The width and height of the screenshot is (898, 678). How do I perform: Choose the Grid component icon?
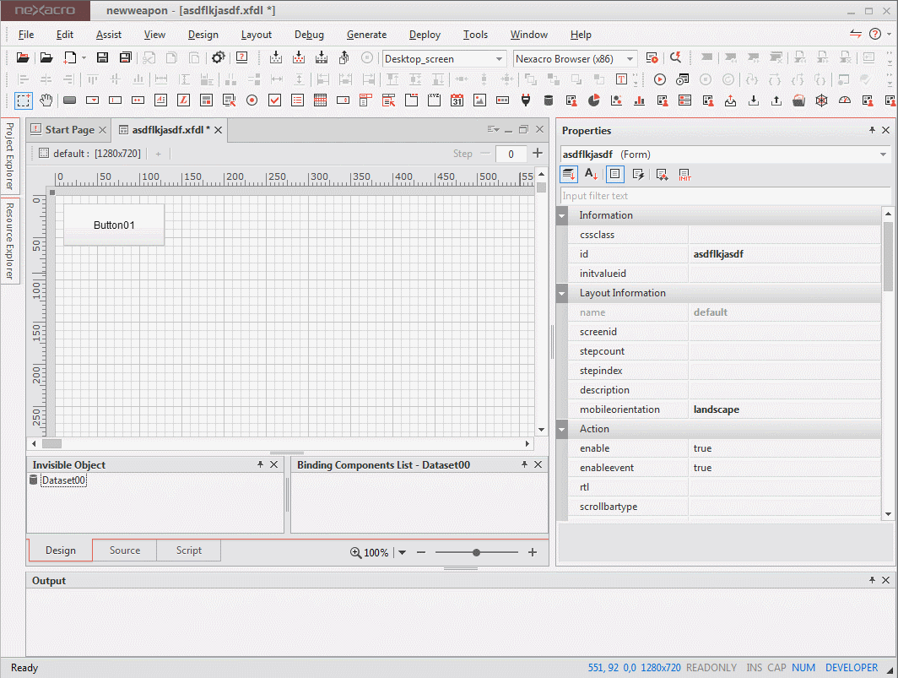tap(320, 100)
